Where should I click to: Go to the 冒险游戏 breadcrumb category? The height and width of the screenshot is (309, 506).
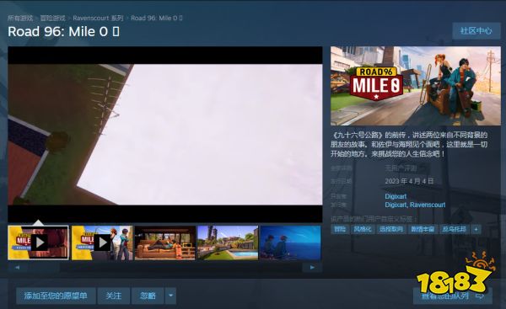52,18
